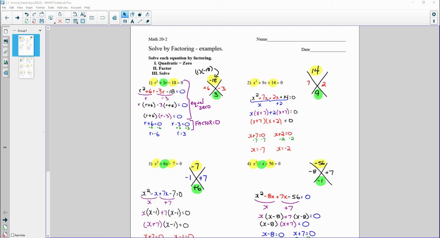Open toolbar settings gear

(434, 14)
